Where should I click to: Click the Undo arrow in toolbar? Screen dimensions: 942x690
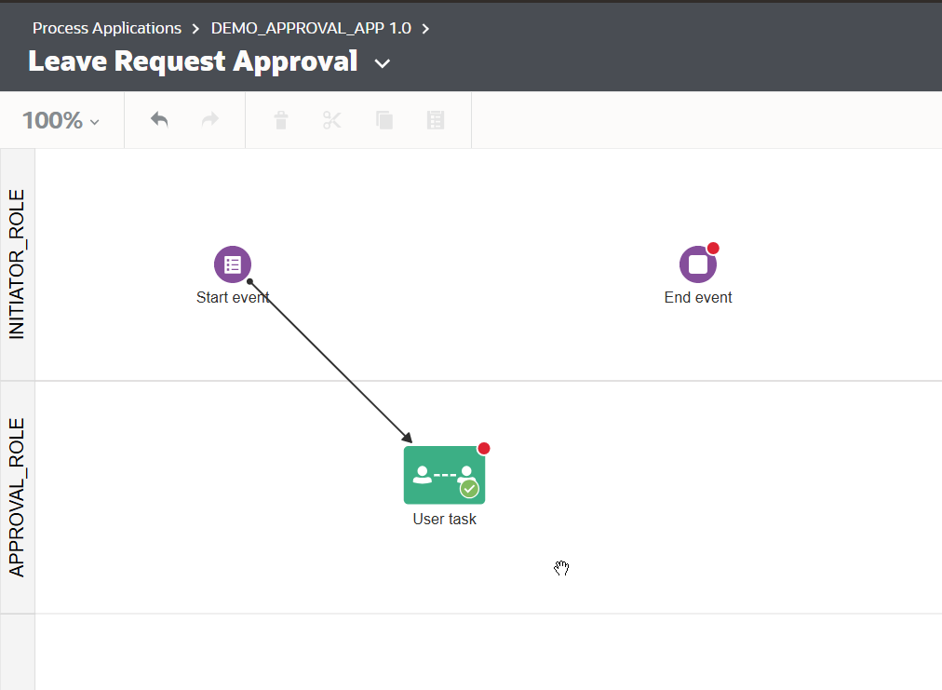click(159, 120)
